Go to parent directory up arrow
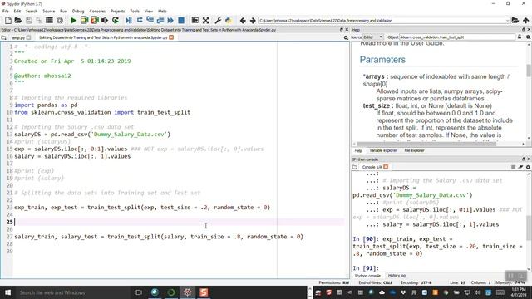 [x=525, y=20]
